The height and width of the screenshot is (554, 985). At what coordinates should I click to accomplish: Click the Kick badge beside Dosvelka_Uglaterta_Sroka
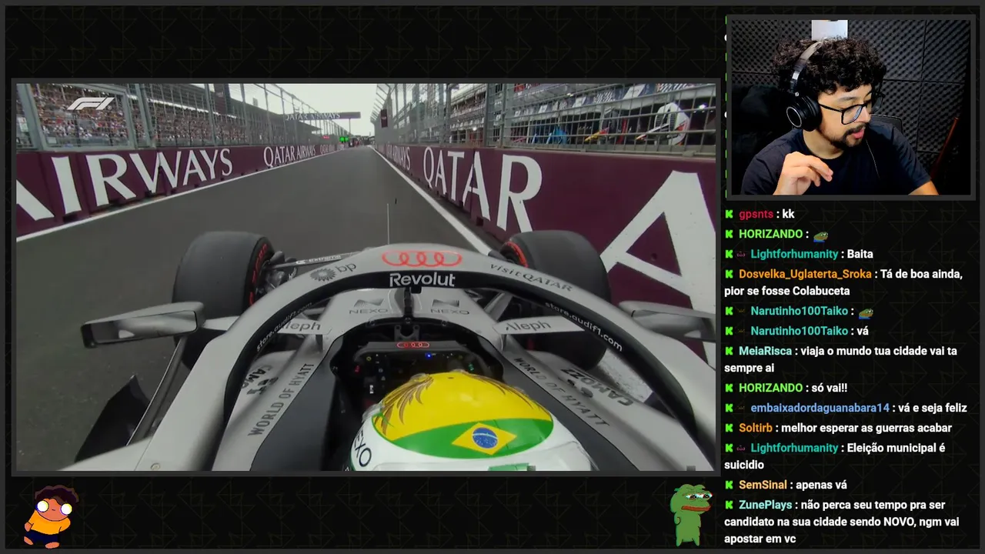tap(729, 274)
